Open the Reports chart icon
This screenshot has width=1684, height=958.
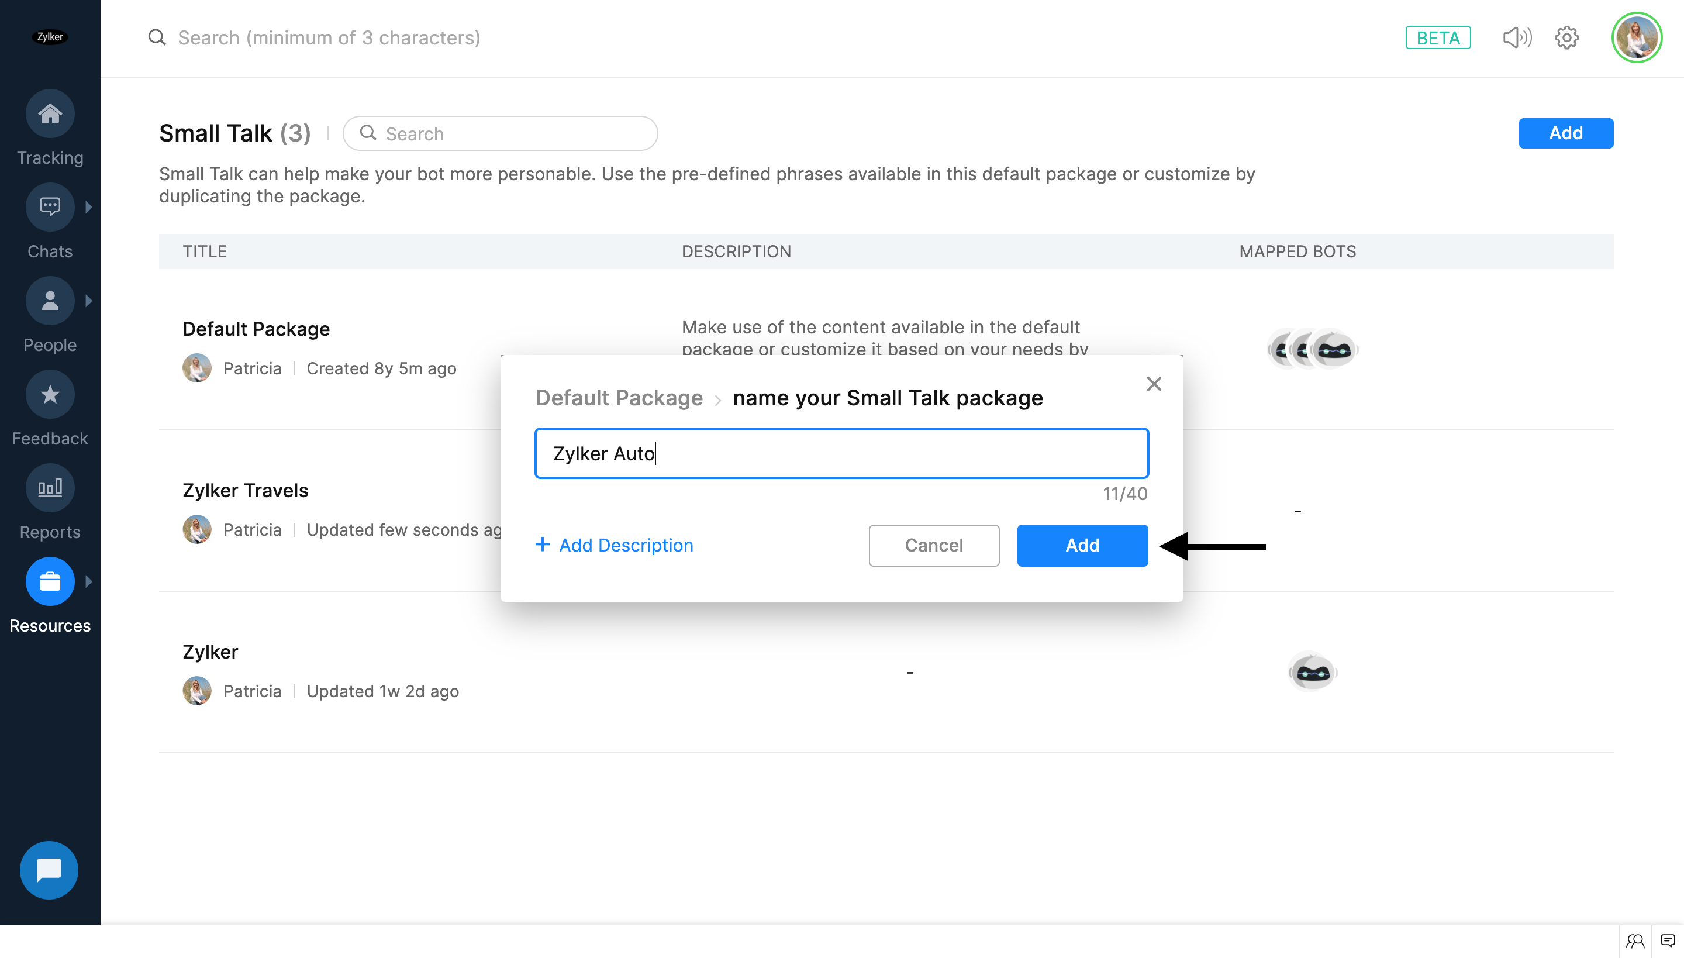tap(50, 488)
